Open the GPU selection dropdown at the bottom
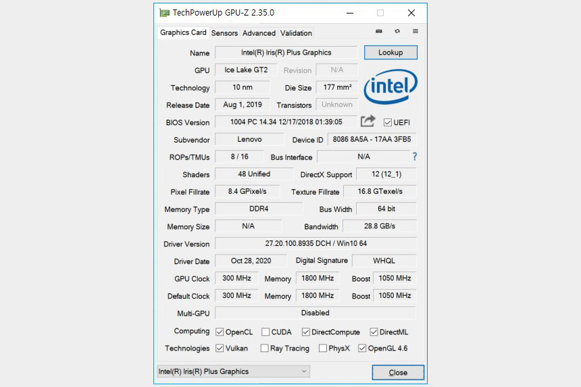Screen dimensions: 581x387 click(x=234, y=371)
